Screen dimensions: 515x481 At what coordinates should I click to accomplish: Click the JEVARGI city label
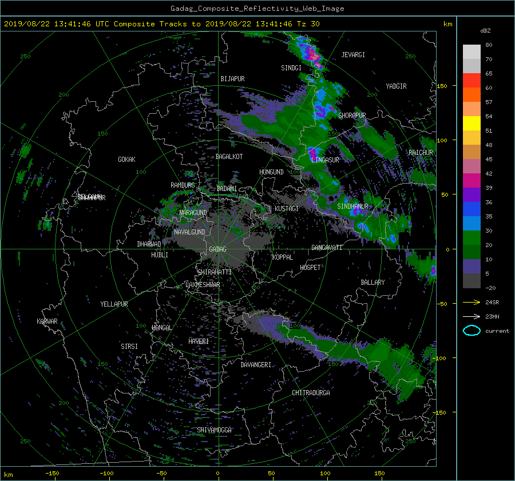coord(353,55)
